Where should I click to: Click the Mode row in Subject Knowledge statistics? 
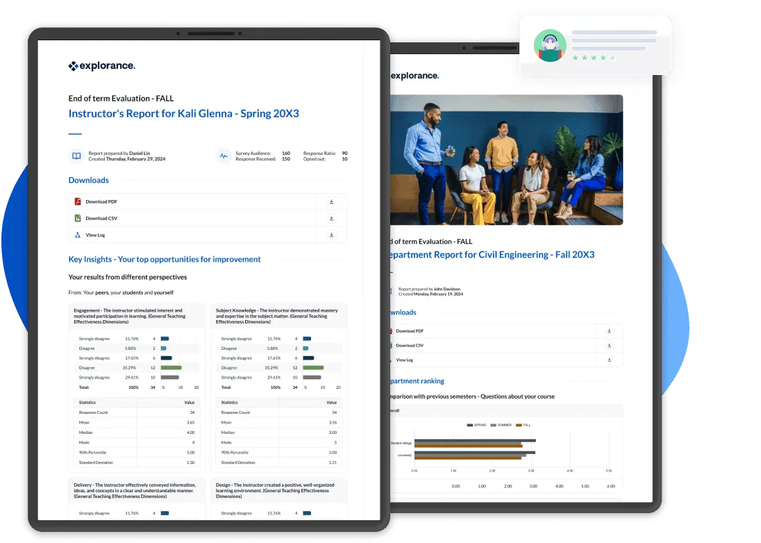pyautogui.click(x=279, y=442)
